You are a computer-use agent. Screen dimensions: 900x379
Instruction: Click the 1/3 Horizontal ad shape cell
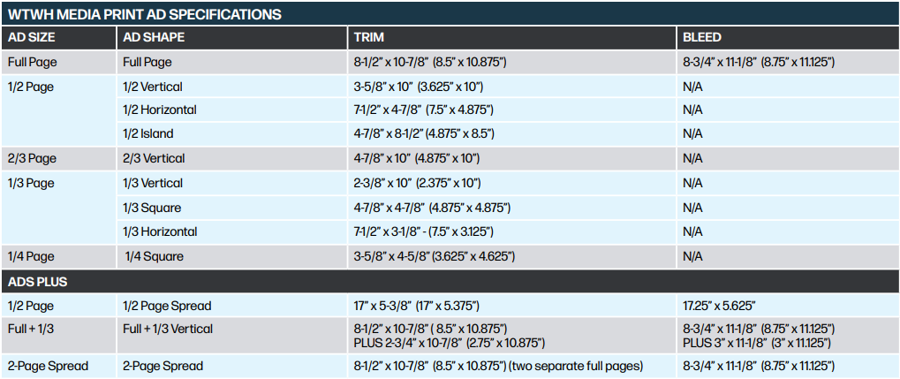click(160, 231)
